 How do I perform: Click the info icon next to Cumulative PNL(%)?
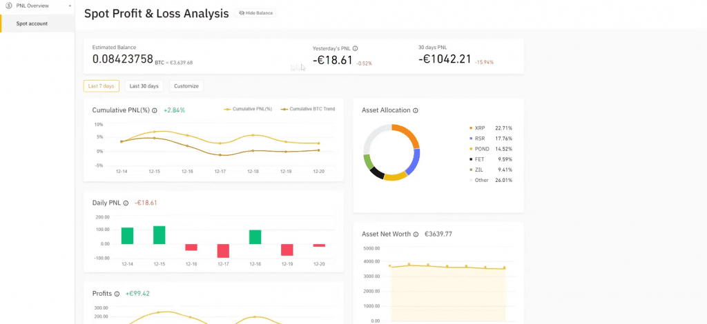[155, 110]
